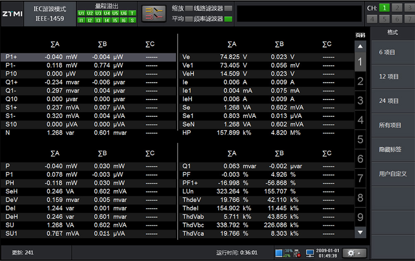Click the storage memory usage icon
The height and width of the screenshot is (261, 415).
point(279,253)
